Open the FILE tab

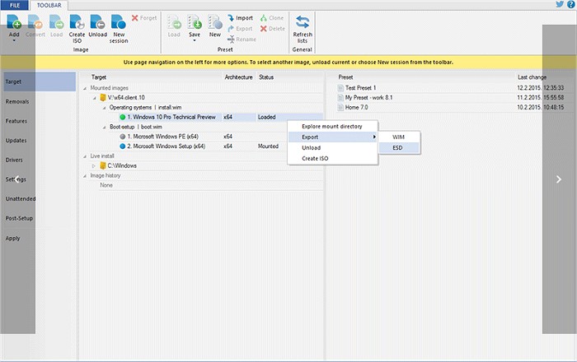15,5
